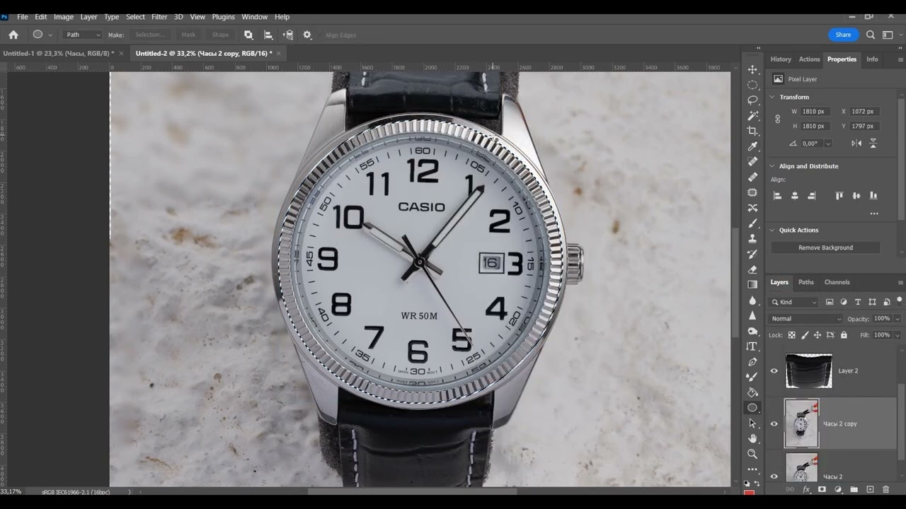Align top edges in Properties panel
This screenshot has height=509, width=906.
tap(839, 196)
